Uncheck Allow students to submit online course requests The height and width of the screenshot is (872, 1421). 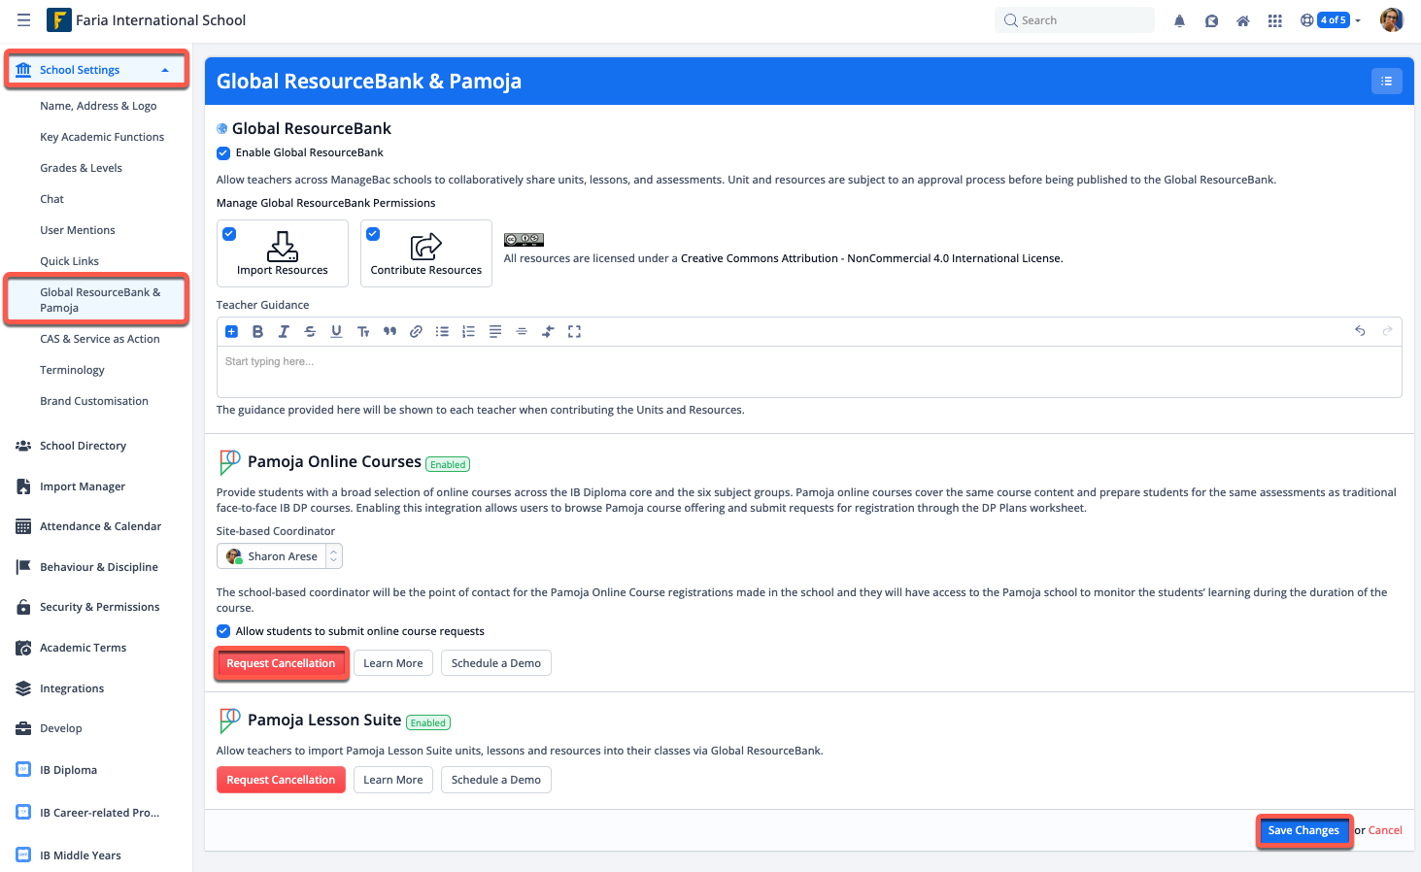tap(223, 631)
